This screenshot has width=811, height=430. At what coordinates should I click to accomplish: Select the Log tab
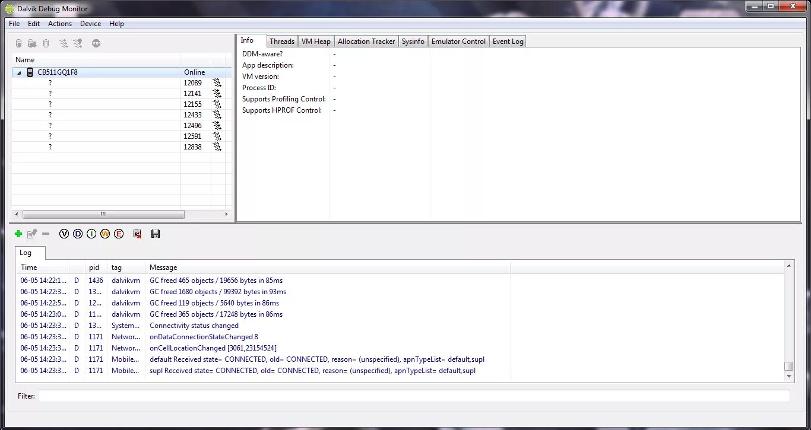point(30,253)
